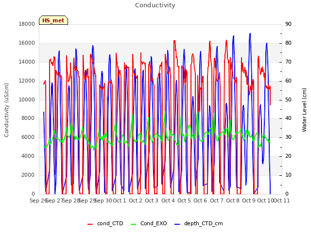Click the Water Level (cm) axis label
This screenshot has height=233, width=311.
pyautogui.click(x=304, y=110)
